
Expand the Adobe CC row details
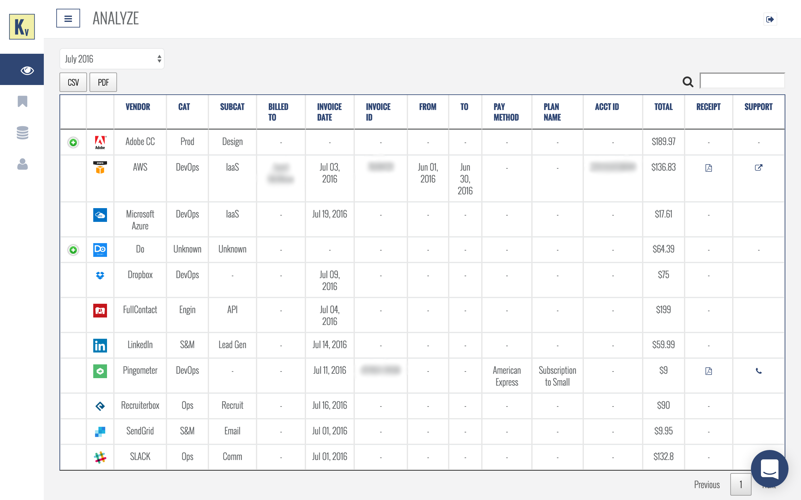coord(73,142)
